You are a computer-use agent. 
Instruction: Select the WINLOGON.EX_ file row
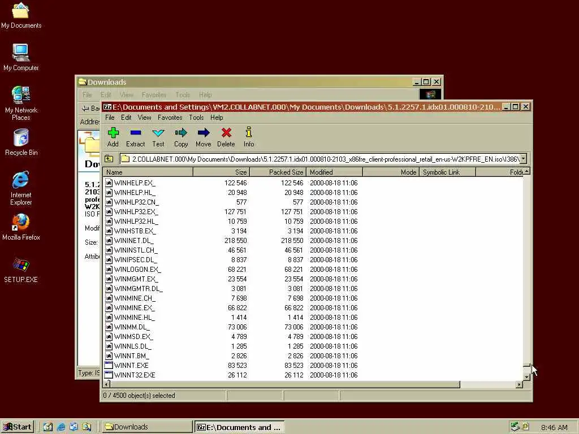click(x=313, y=270)
